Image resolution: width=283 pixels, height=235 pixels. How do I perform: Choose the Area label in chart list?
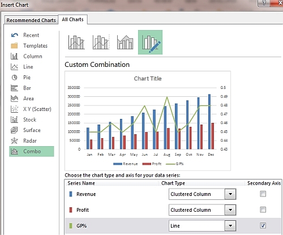click(x=28, y=99)
